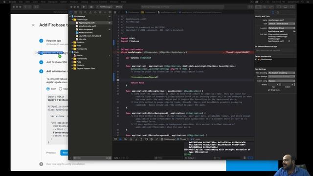Open the Source Control navigator icon
Image resolution: width=313 pixels, height=176 pixels.
[76, 12]
